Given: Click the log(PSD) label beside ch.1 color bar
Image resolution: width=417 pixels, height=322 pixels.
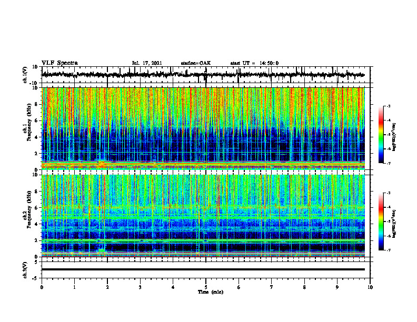Looking at the screenshot, I should 394,137.
